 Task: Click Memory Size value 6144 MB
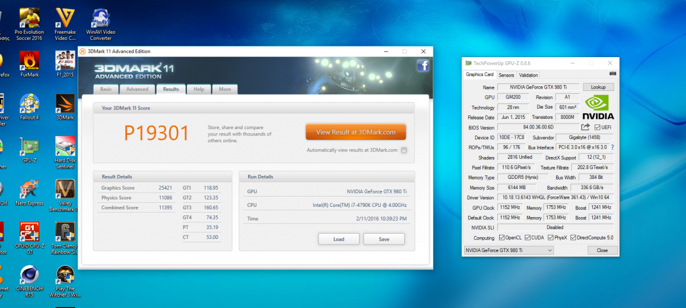(x=517, y=187)
